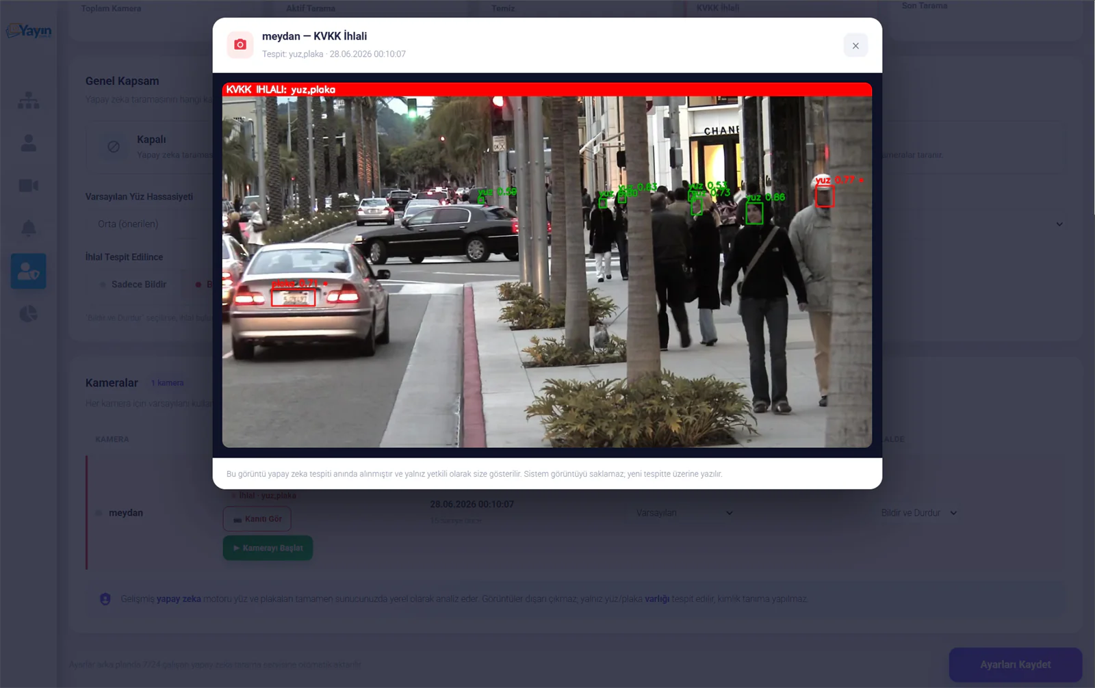The height and width of the screenshot is (688, 1095).
Task: Open the Bildir ve Durdur action dropdown
Action: click(x=919, y=513)
